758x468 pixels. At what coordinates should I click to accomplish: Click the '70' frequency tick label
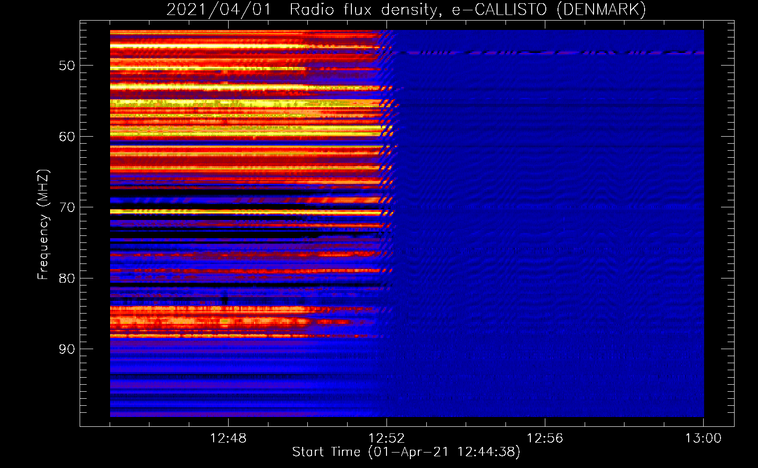click(67, 207)
